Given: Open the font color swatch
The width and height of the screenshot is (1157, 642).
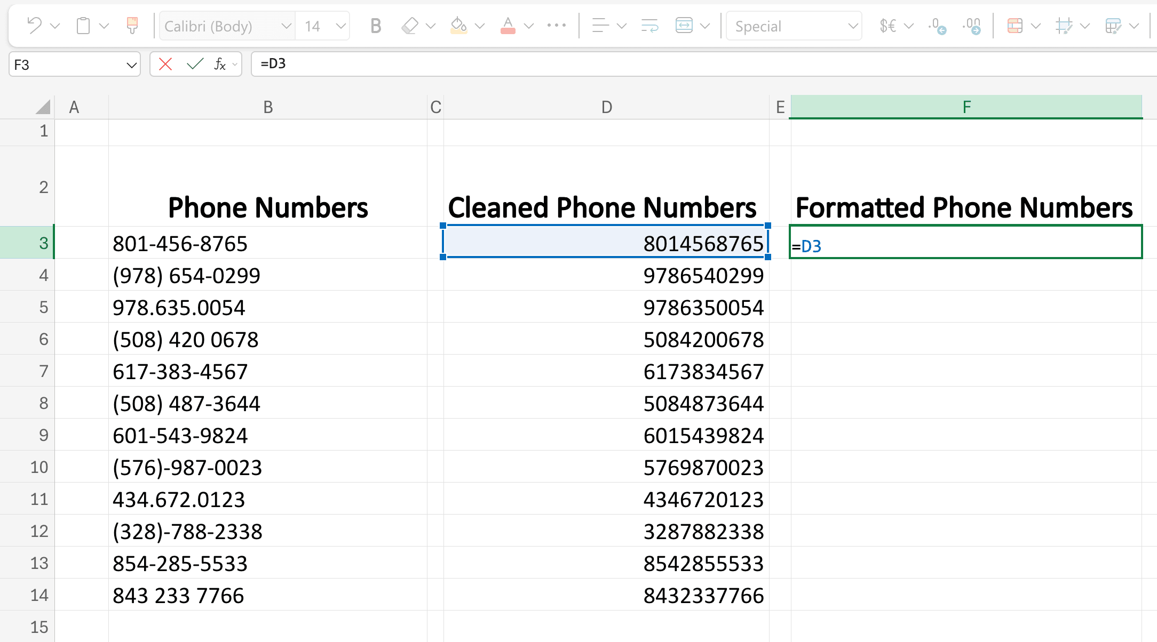Looking at the screenshot, I should pyautogui.click(x=508, y=25).
